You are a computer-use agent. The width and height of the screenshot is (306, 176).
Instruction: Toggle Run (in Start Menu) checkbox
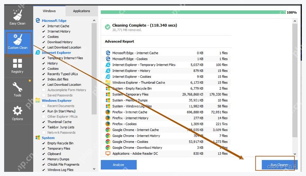[x=44, y=111]
